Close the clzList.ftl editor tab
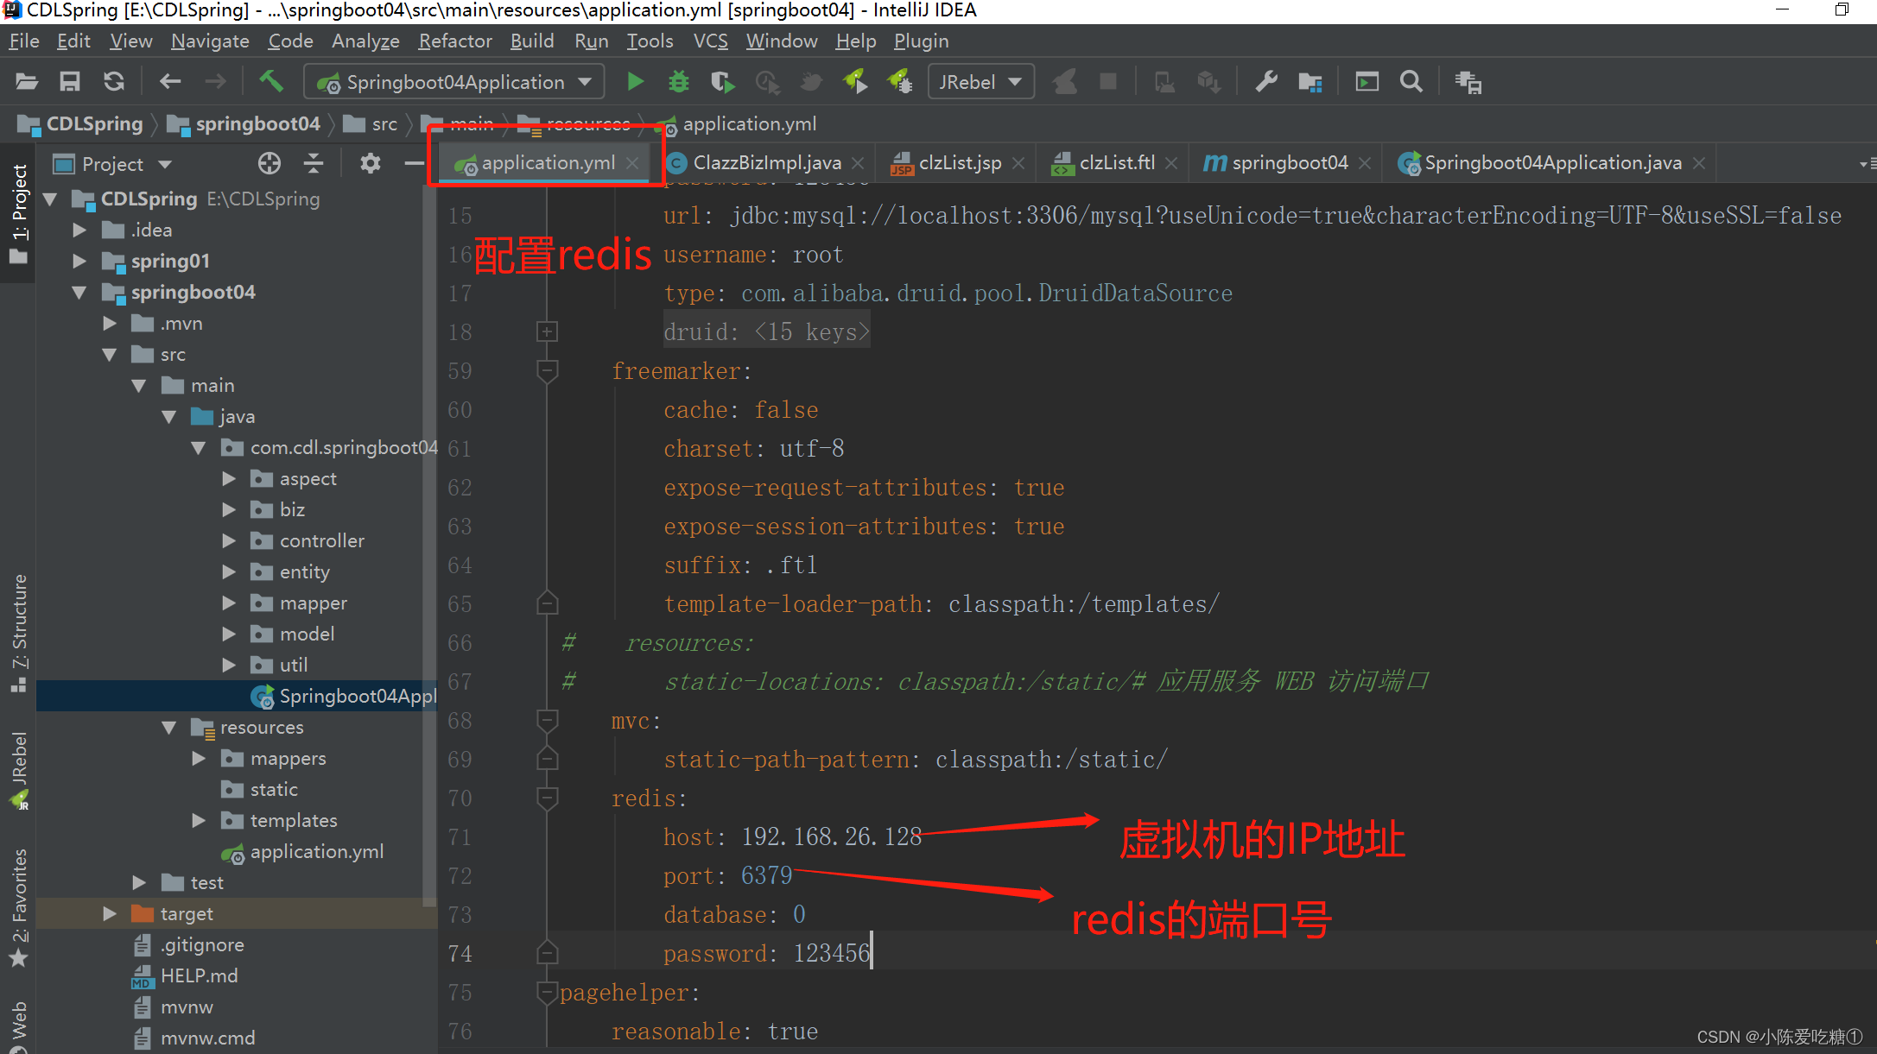Image resolution: width=1877 pixels, height=1054 pixels. point(1171,163)
